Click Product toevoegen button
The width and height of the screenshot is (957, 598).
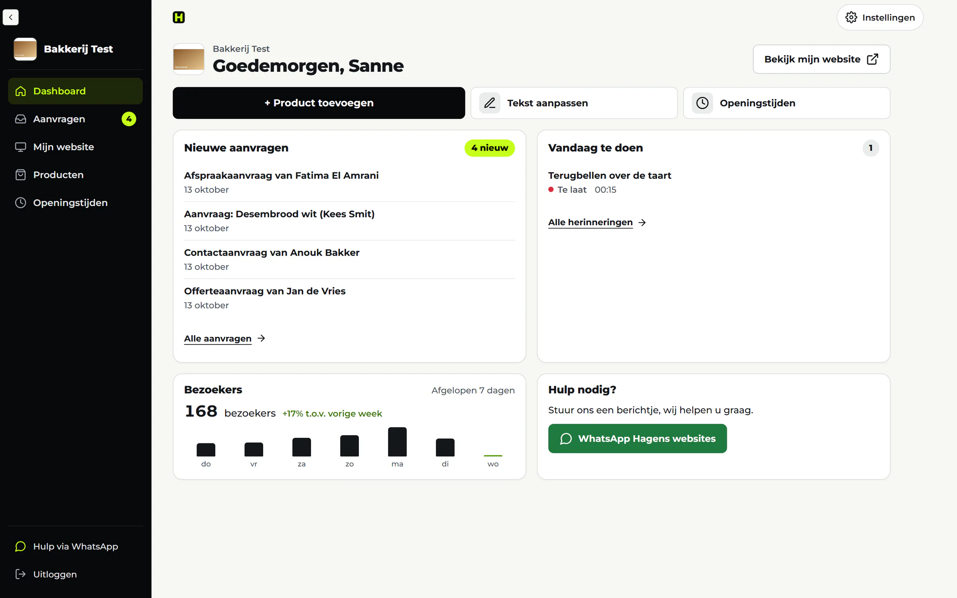point(319,103)
